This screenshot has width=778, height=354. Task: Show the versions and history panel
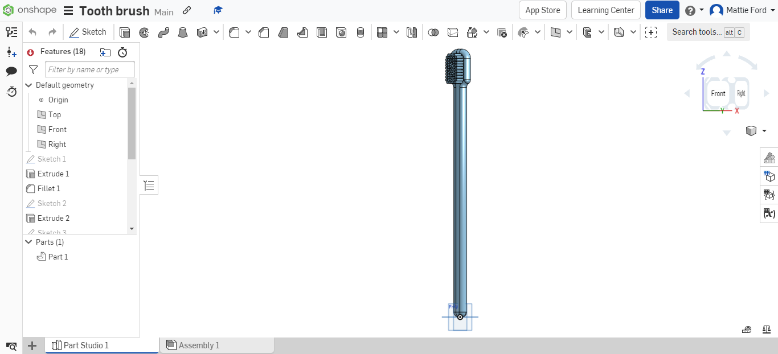coord(11,92)
